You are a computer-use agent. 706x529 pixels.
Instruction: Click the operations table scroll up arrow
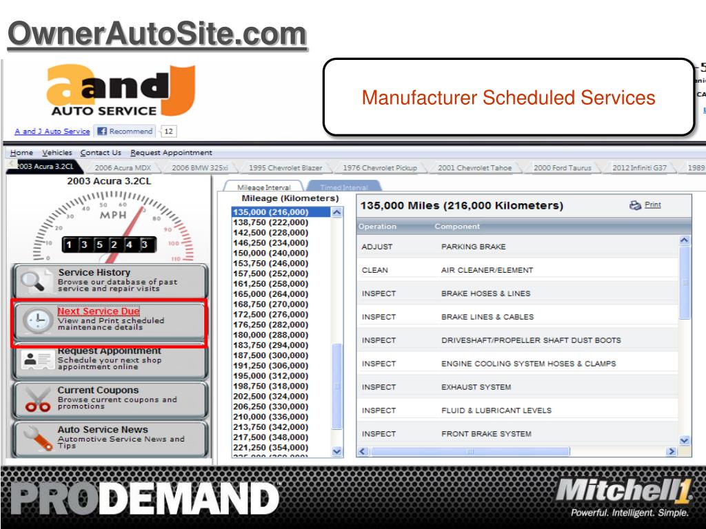click(685, 240)
